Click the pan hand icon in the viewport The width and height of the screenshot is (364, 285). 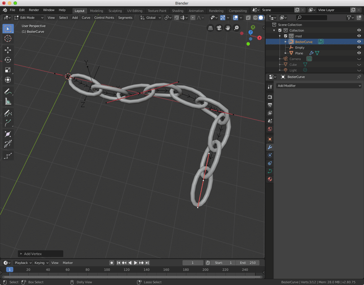coord(227,28)
